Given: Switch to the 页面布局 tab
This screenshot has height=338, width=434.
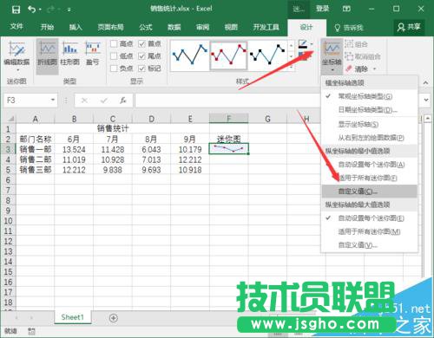Looking at the screenshot, I should (110, 27).
